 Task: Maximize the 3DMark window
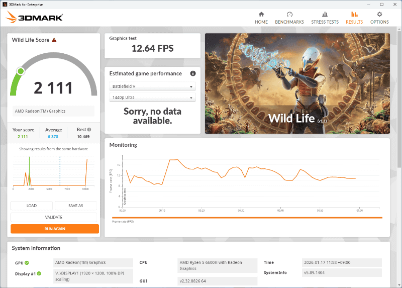[381, 5]
